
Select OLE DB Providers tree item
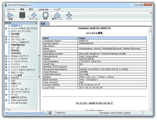[19, 103]
